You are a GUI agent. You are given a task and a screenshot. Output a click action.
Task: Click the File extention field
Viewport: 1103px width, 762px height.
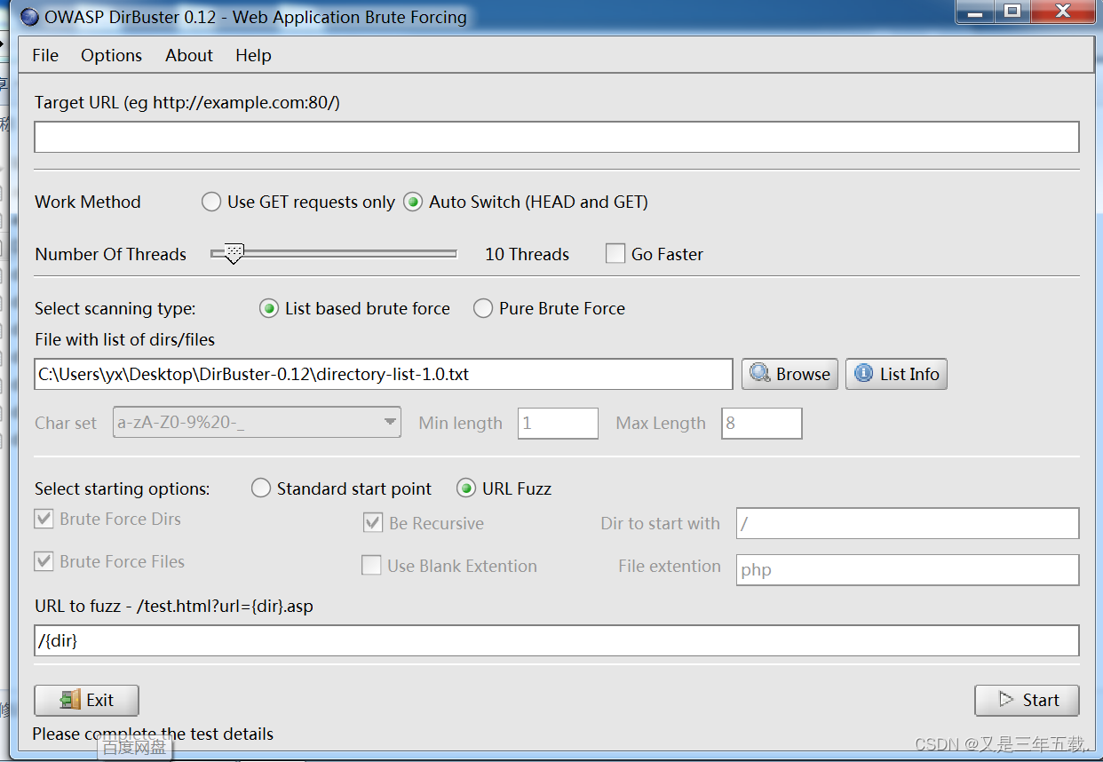908,569
